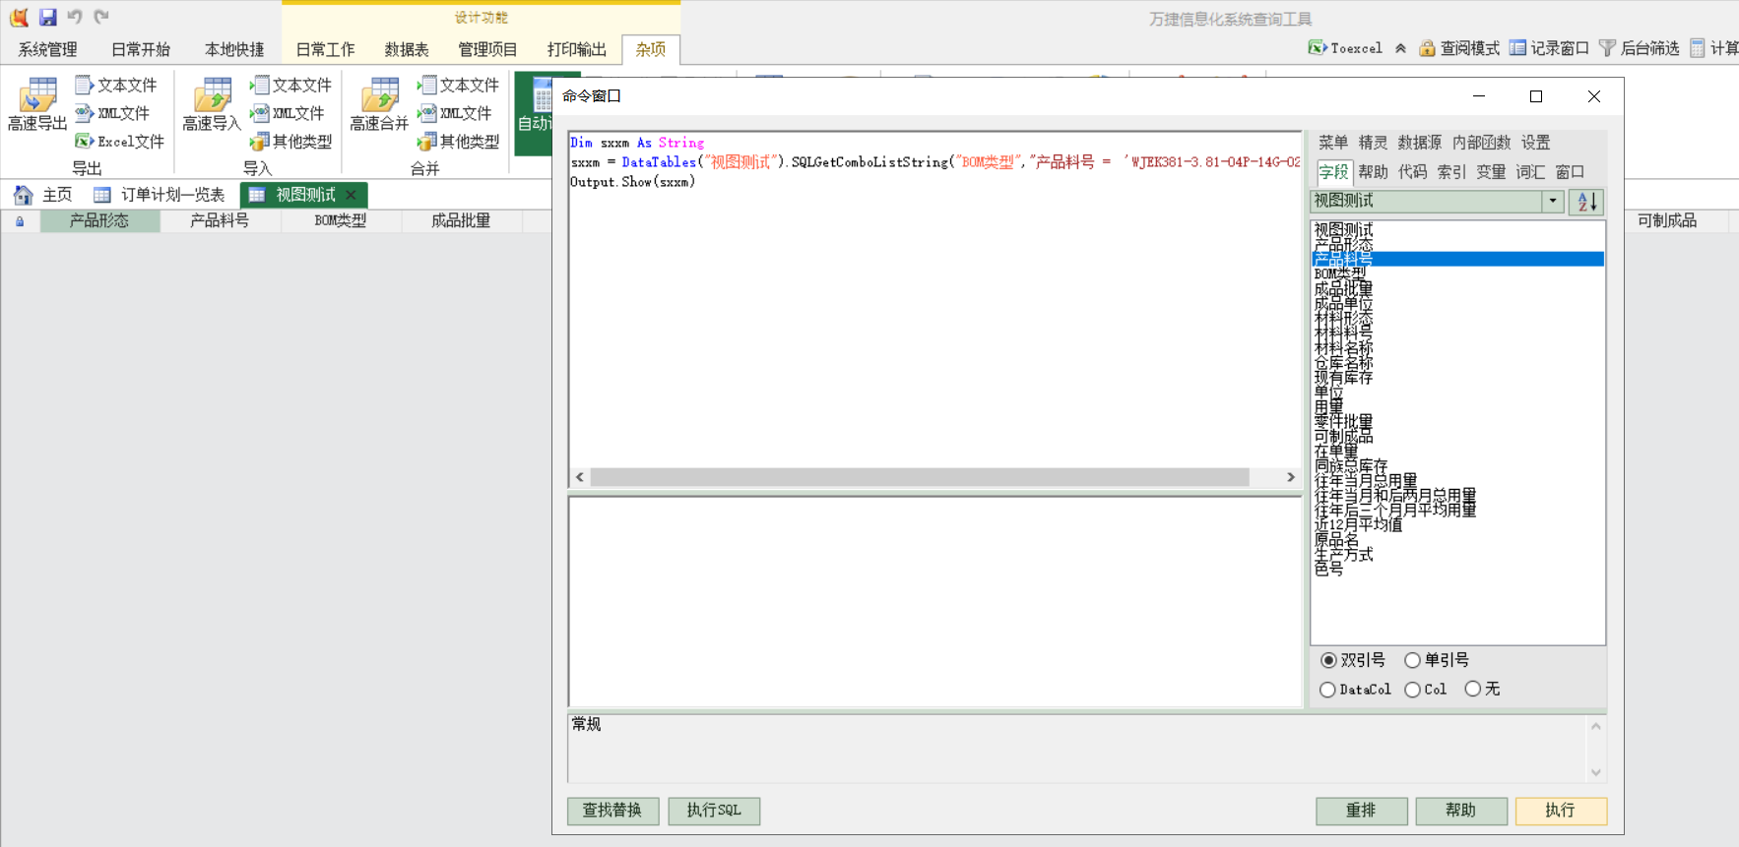This screenshot has width=1739, height=847.
Task: Click the 高速导入 import icon
Action: pyautogui.click(x=212, y=104)
